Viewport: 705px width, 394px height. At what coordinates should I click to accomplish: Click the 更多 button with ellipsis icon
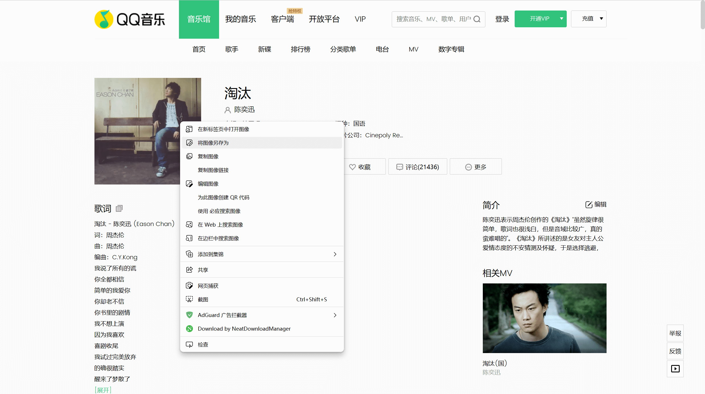tap(475, 167)
